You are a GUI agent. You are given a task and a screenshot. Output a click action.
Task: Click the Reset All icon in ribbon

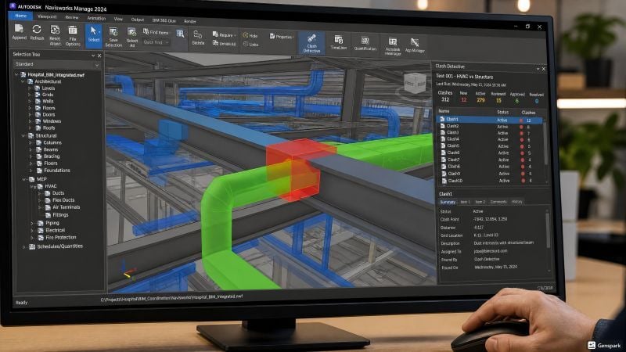pyautogui.click(x=55, y=30)
